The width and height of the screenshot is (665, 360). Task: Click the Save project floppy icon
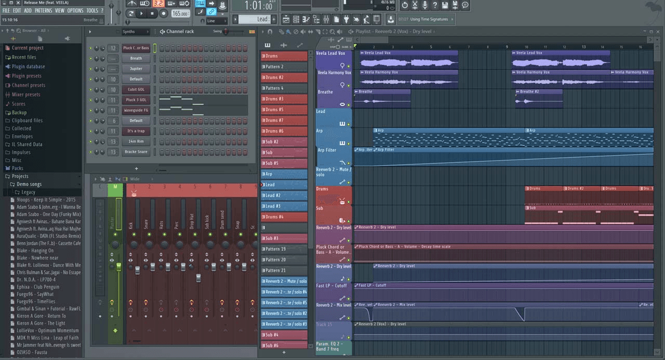click(446, 5)
